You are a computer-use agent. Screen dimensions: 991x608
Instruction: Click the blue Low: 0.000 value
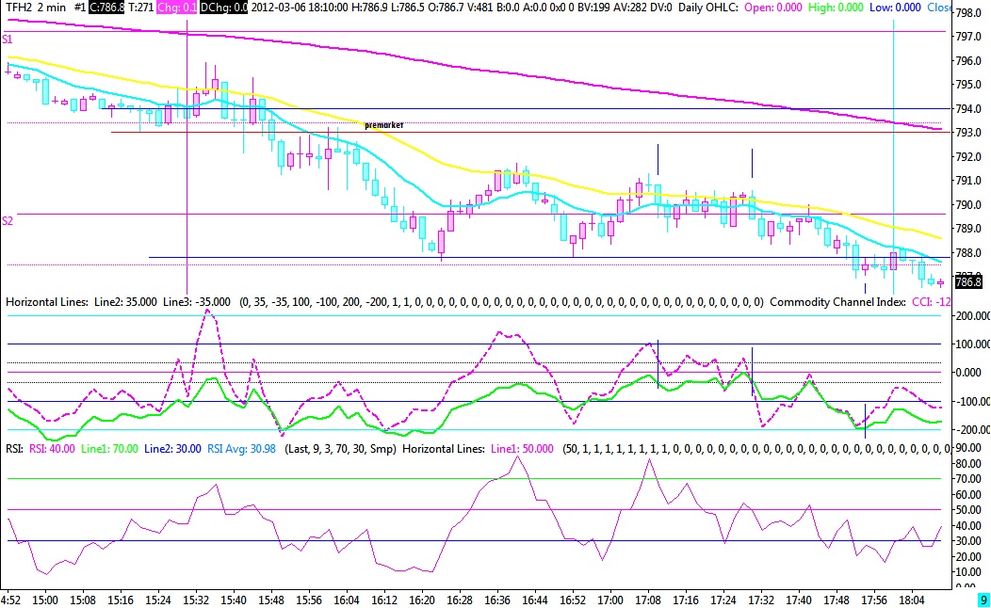point(895,8)
